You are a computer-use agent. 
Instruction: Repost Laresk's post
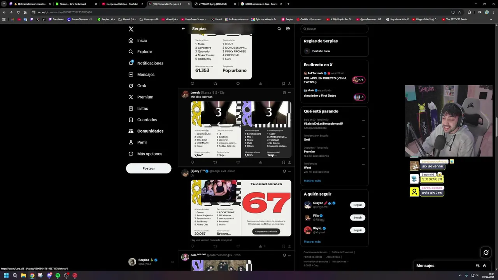(215, 162)
